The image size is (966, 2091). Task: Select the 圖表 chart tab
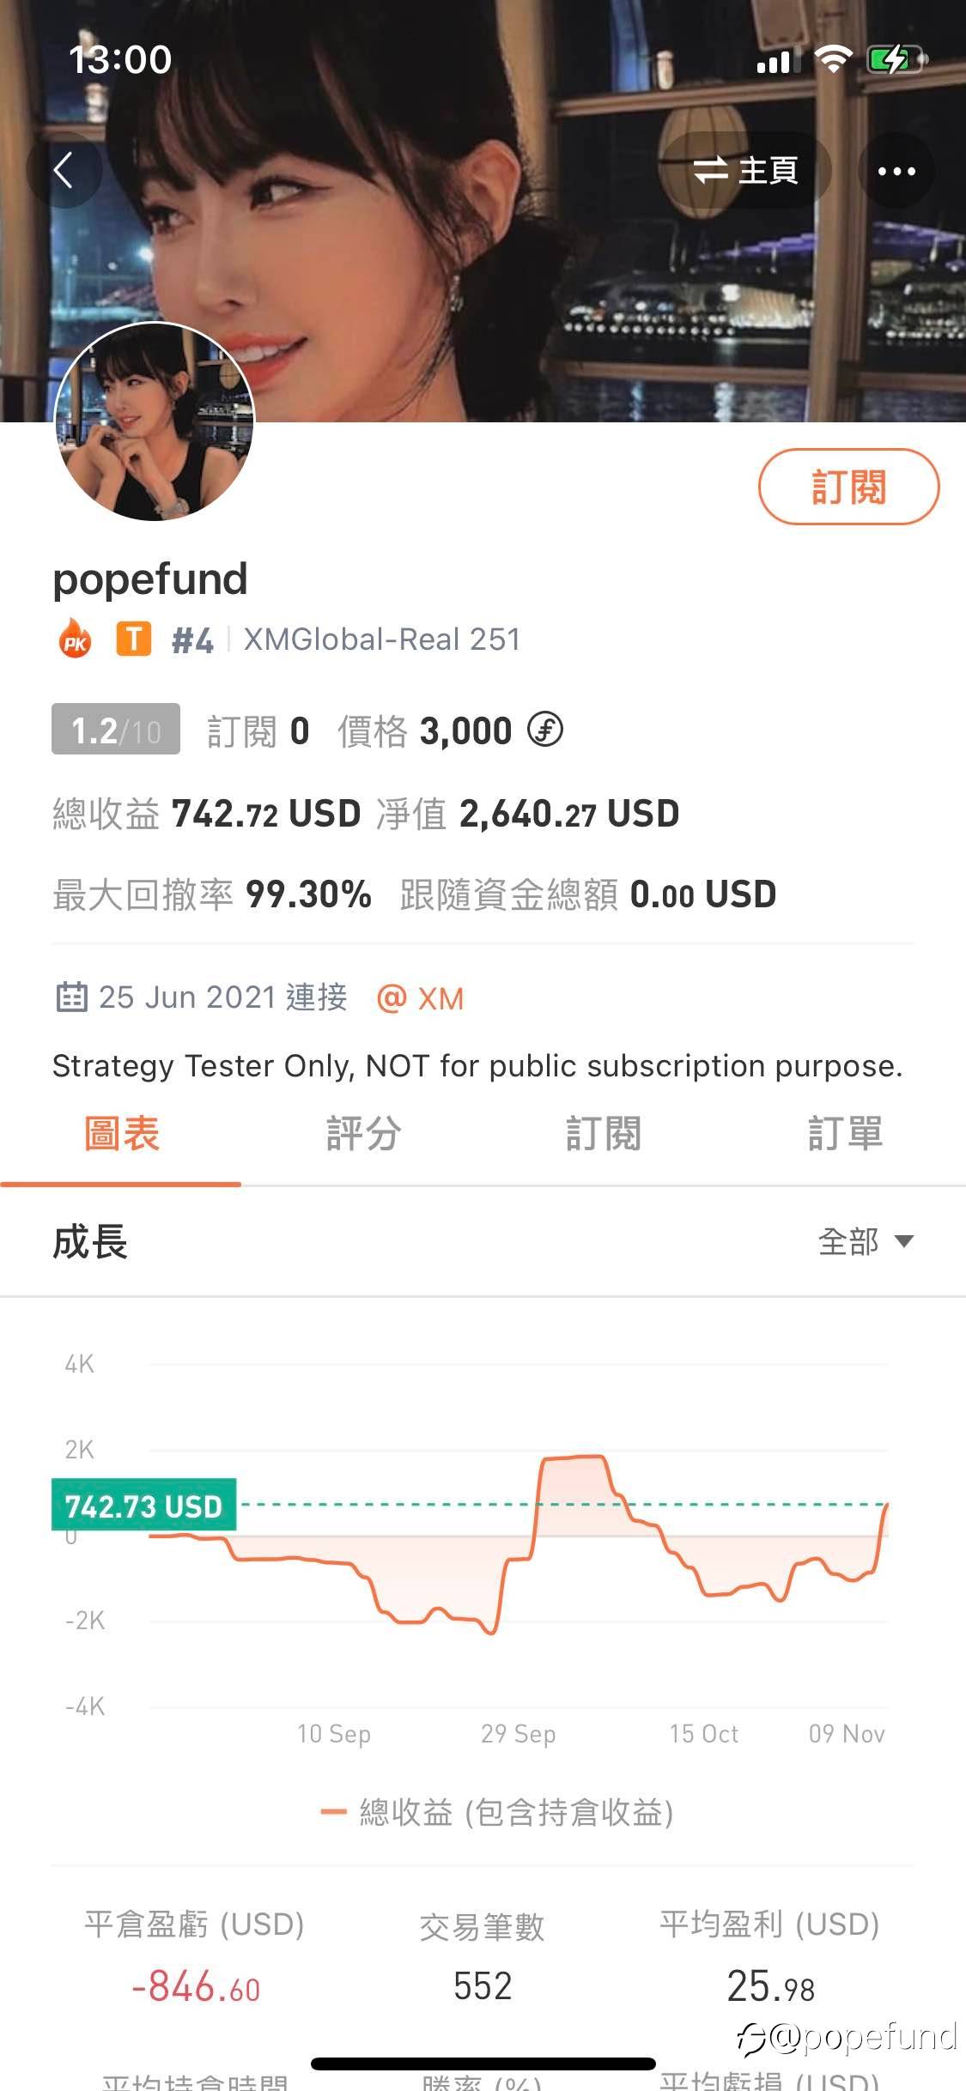coord(121,1133)
